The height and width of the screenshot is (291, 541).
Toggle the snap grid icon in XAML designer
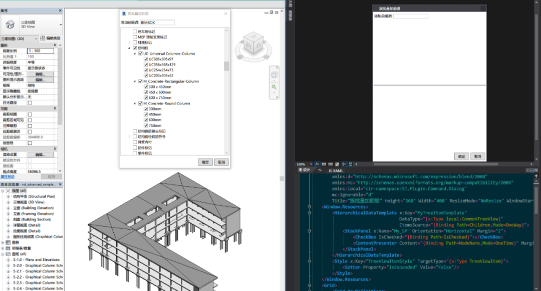tap(324, 164)
